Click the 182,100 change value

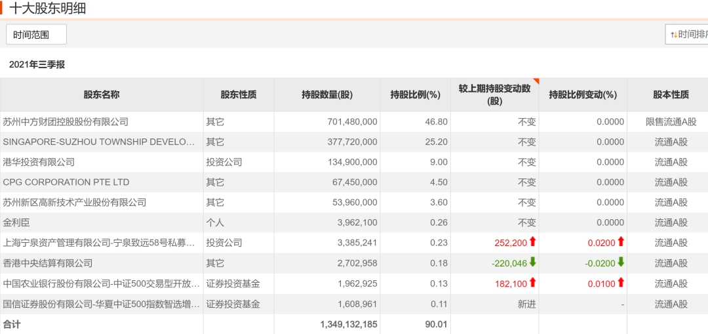(x=511, y=283)
